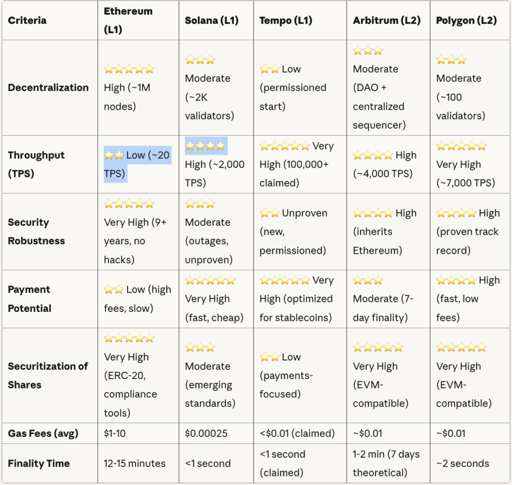
Task: Select 'High (inherits Ethereum)' text
Action: tap(384, 231)
